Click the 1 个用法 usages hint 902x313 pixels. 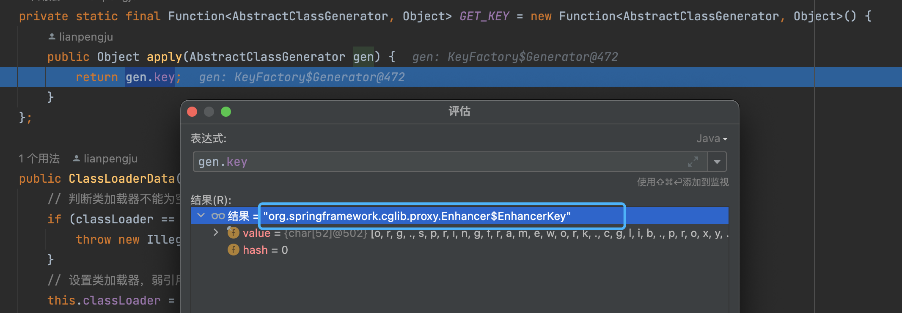click(x=39, y=159)
